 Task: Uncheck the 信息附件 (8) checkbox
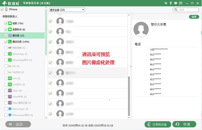tap(6, 30)
